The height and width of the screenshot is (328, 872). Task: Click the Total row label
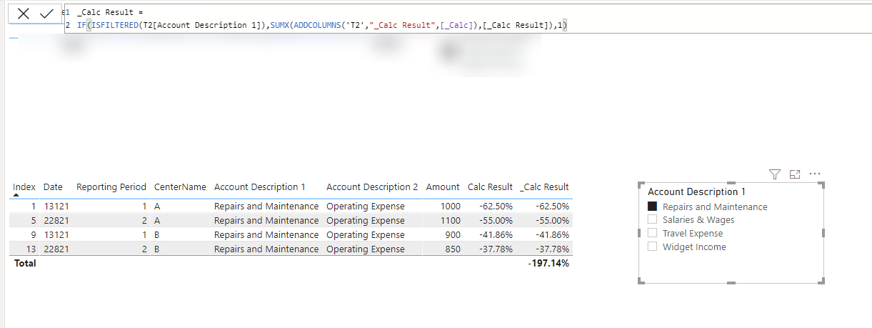click(x=24, y=264)
